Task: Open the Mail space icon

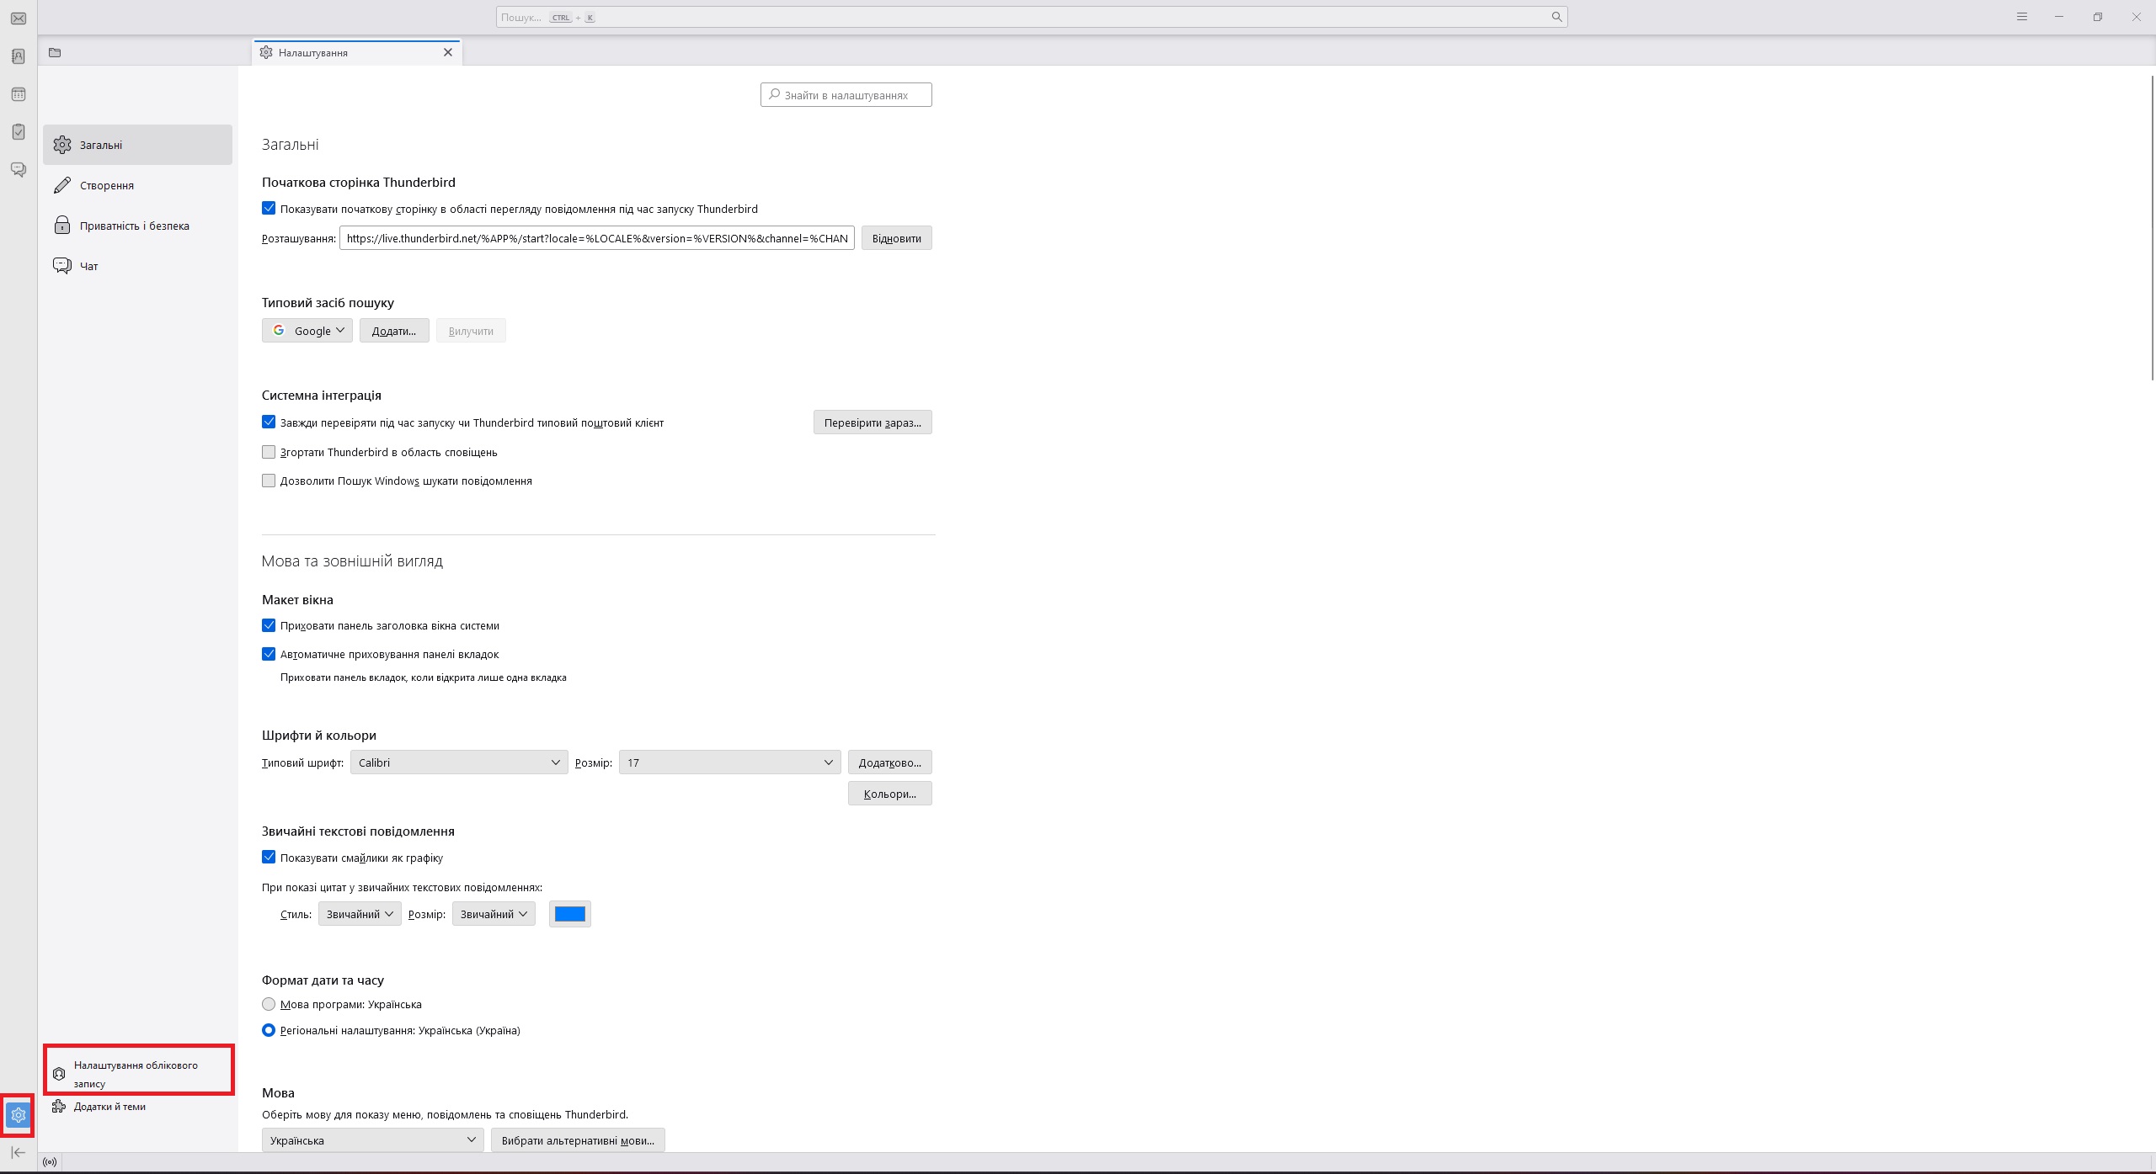Action: tap(19, 19)
